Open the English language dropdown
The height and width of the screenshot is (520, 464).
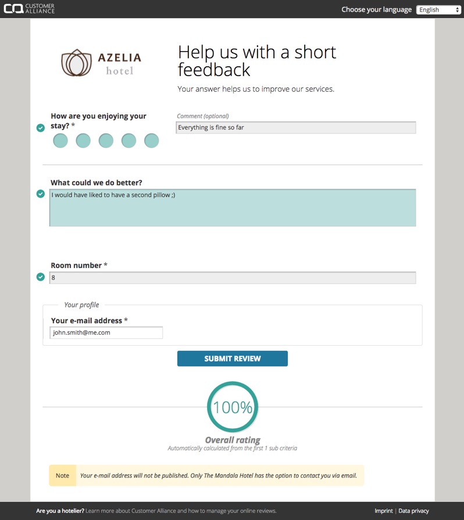point(438,10)
